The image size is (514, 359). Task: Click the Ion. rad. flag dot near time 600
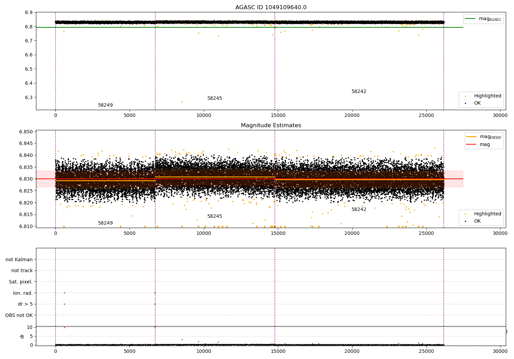point(64,293)
